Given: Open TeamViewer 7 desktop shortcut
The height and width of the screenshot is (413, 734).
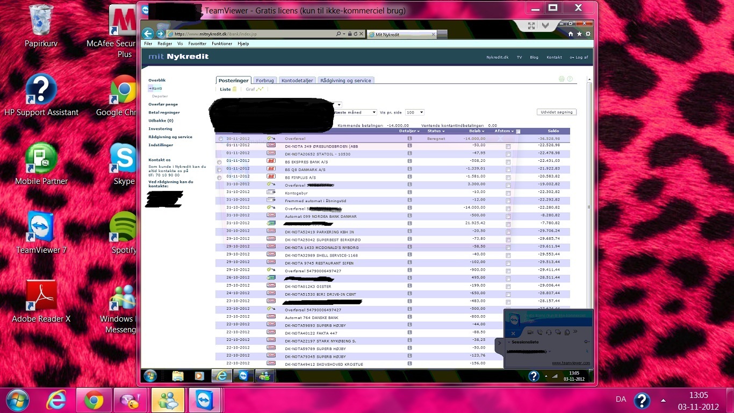Looking at the screenshot, I should coord(41,232).
